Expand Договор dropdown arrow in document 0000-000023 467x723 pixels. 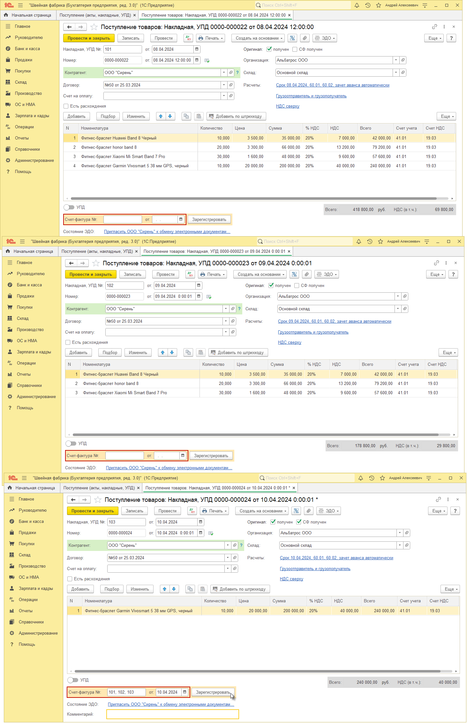pos(226,321)
